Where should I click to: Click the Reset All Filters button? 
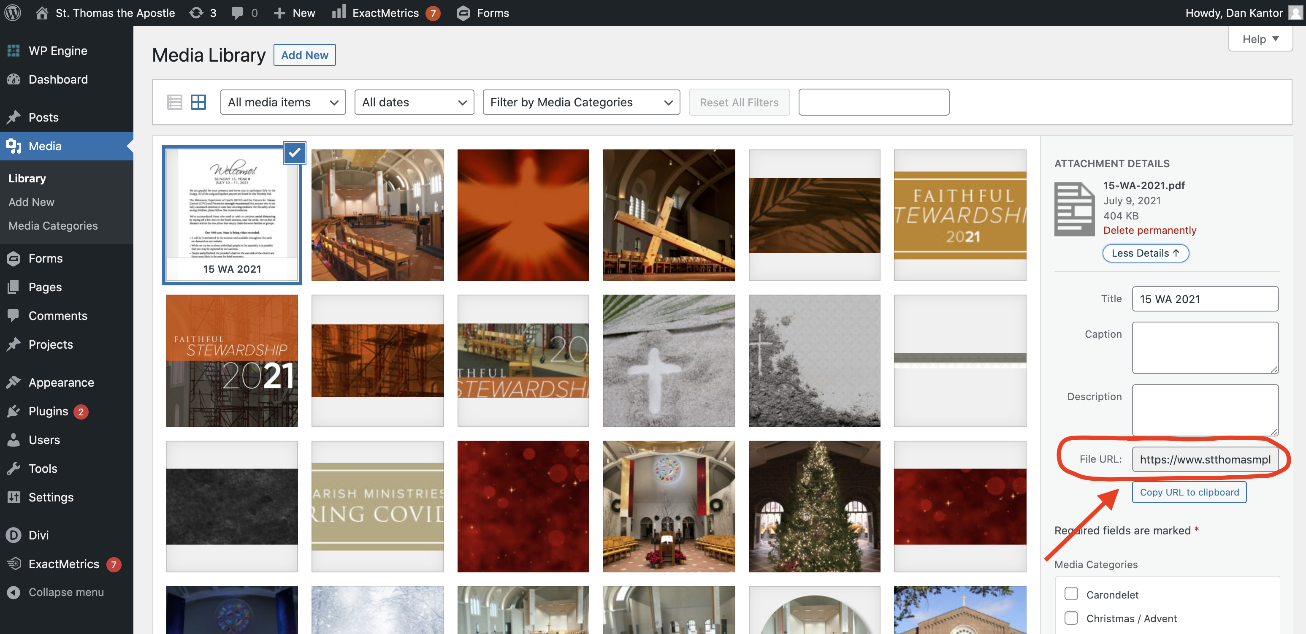coord(739,103)
